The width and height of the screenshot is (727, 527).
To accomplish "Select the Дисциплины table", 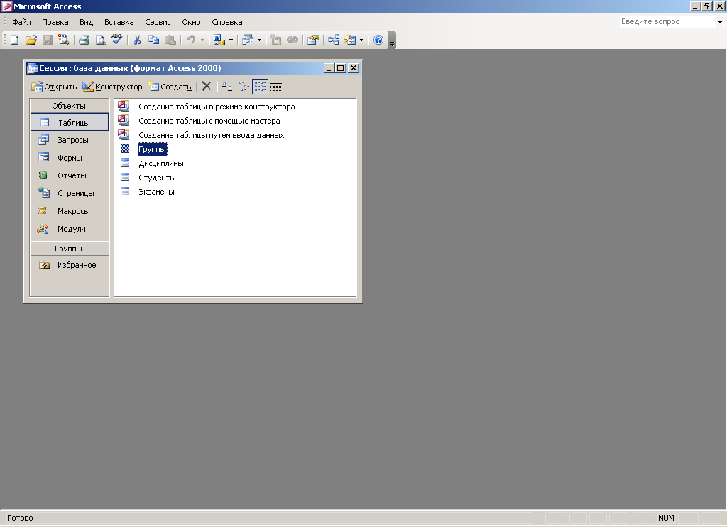I will 161,164.
